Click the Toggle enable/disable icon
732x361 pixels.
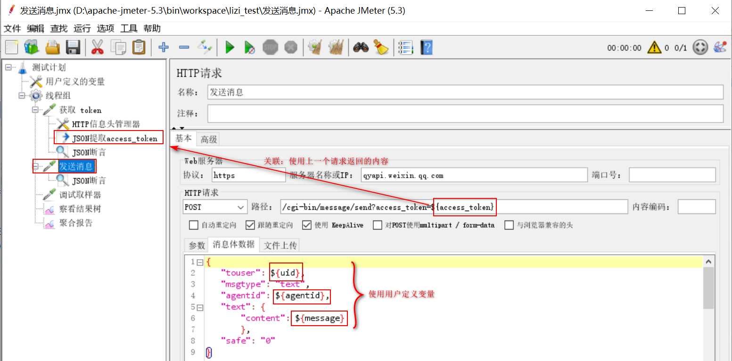click(205, 47)
